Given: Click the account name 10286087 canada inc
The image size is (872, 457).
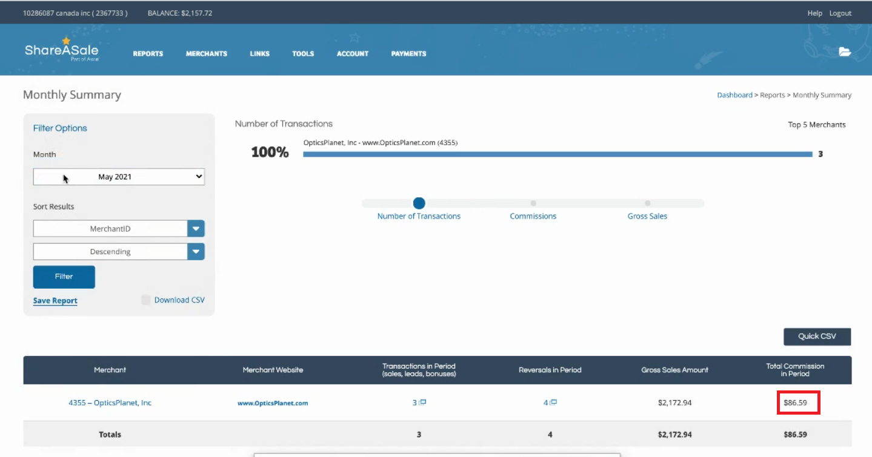Looking at the screenshot, I should [75, 13].
